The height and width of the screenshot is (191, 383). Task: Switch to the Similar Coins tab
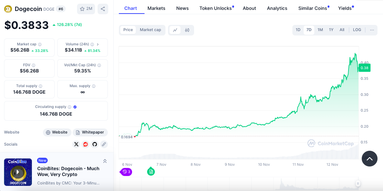313,8
